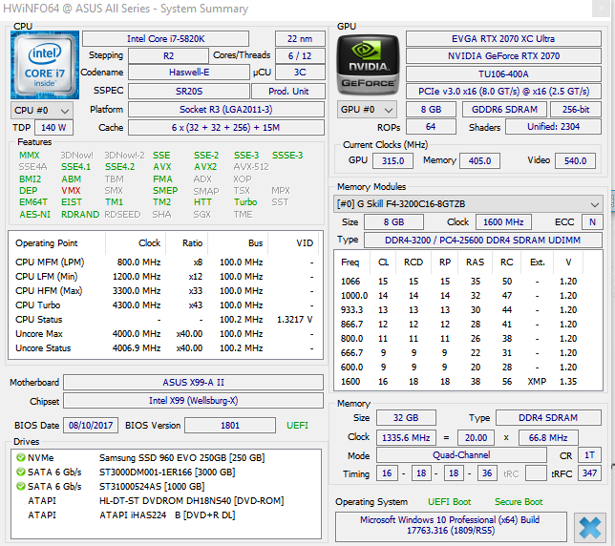Click the green UEFI label near BIOS

tap(297, 426)
